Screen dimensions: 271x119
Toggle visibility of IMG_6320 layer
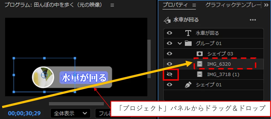click(170, 64)
